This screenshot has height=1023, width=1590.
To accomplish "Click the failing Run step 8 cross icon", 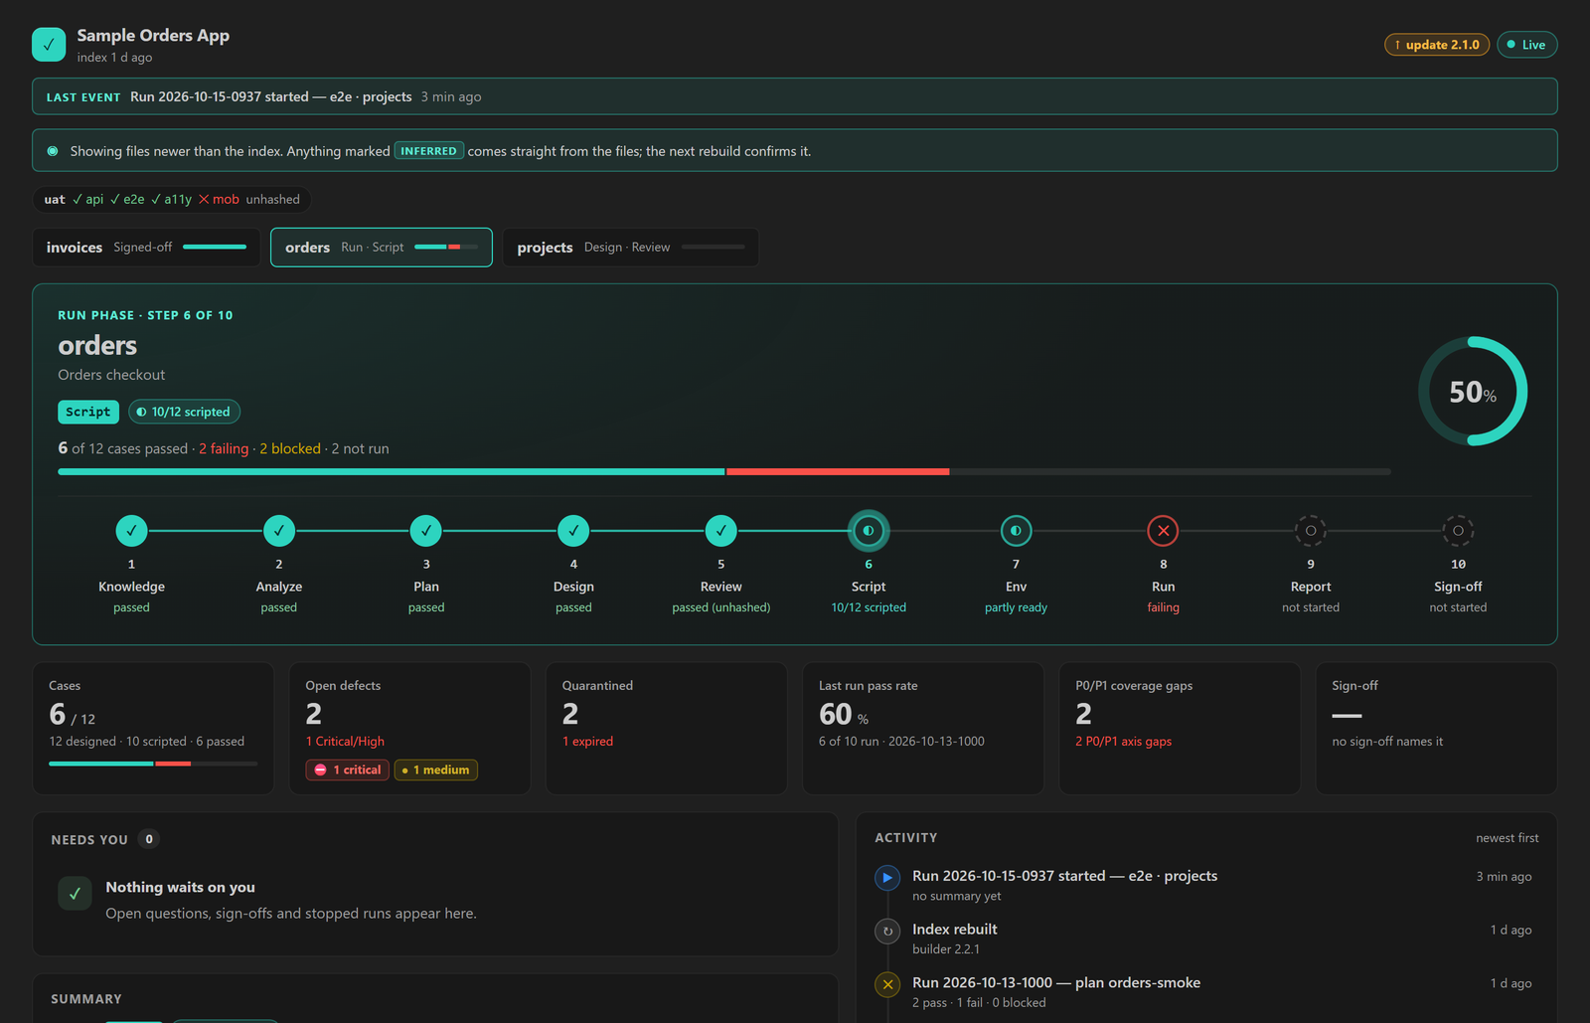I will tap(1164, 531).
